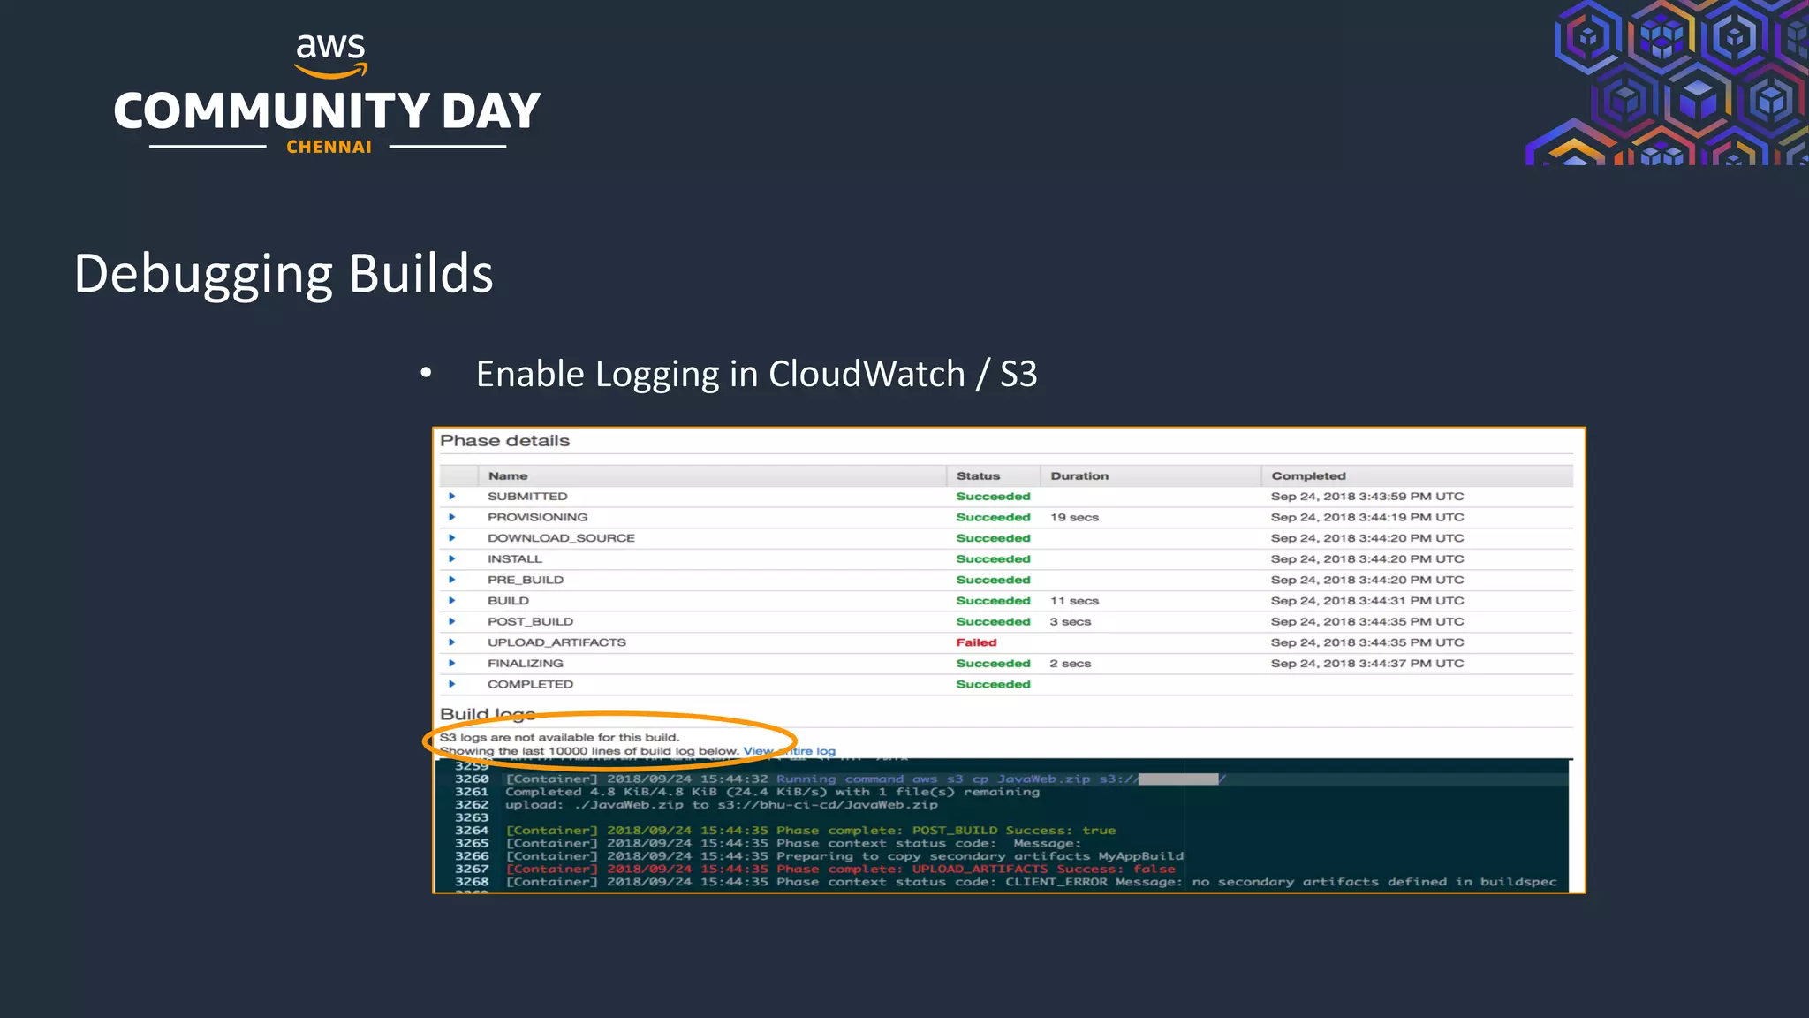Expand the PROVISIONING phase row

451,517
